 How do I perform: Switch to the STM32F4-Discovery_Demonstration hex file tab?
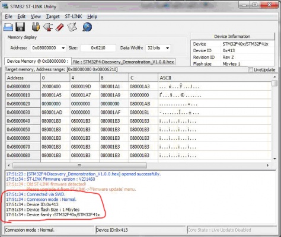coord(123,62)
